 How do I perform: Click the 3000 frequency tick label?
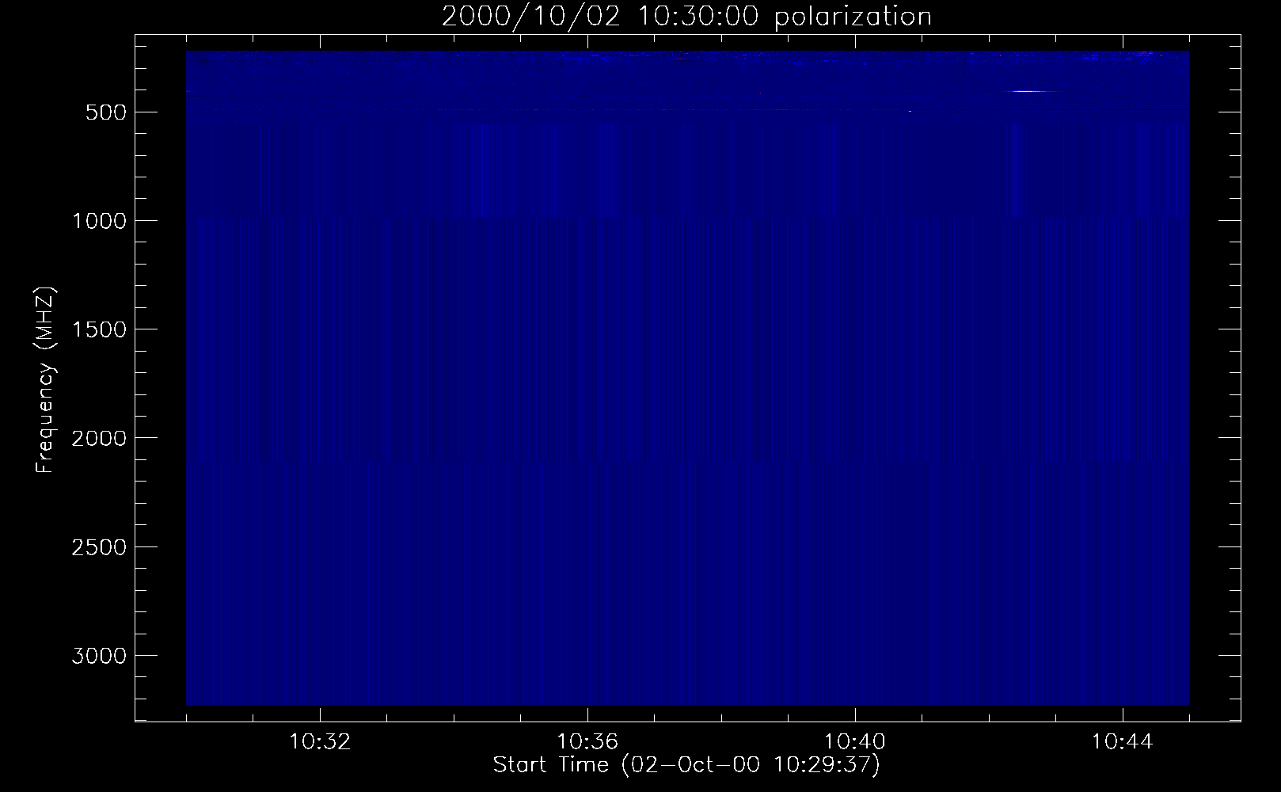click(99, 656)
